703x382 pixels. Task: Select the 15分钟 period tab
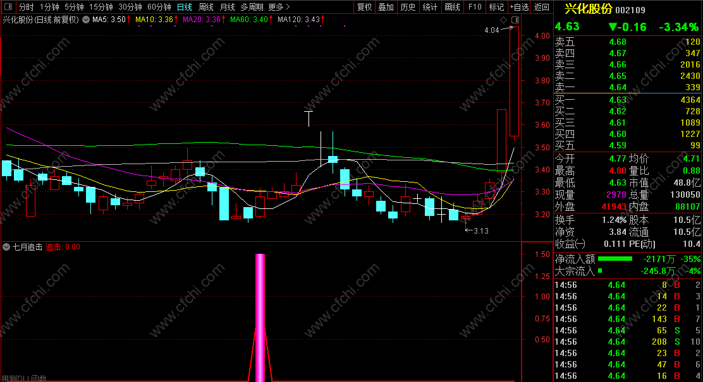(x=101, y=7)
